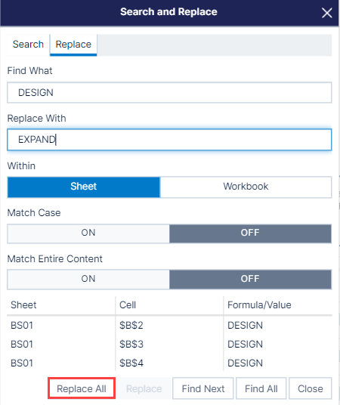Switch to the Search tab
The image size is (340, 405).
point(28,45)
